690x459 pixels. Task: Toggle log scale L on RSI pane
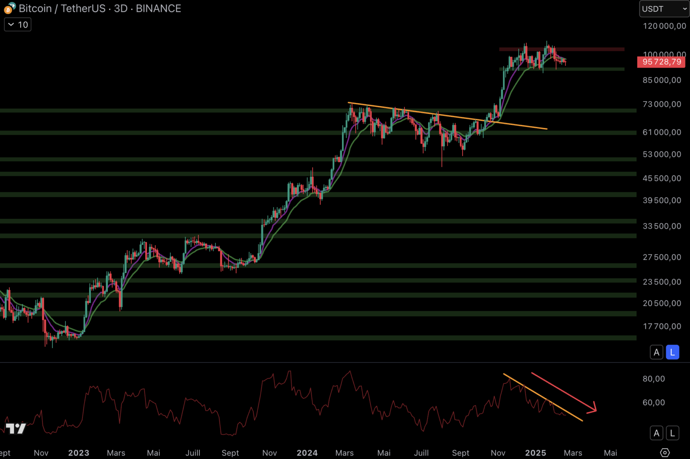pyautogui.click(x=673, y=433)
